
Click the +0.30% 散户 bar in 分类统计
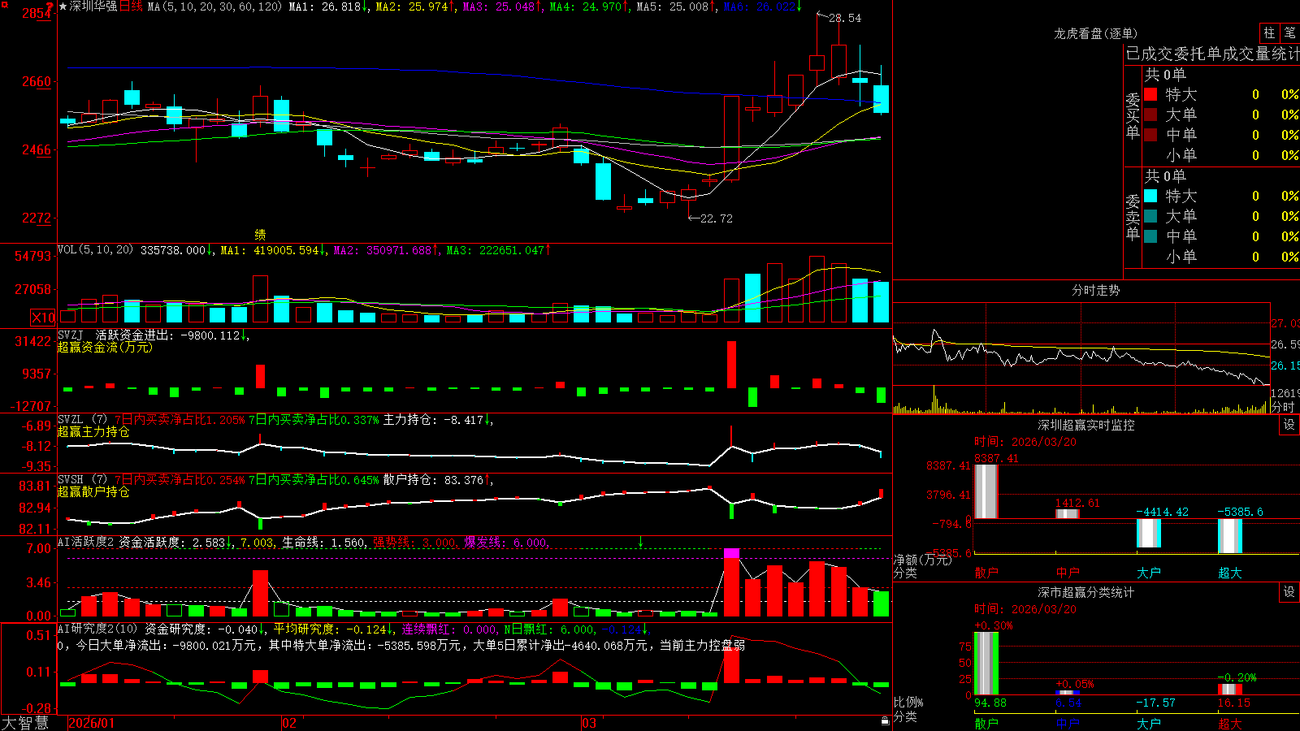[986, 664]
